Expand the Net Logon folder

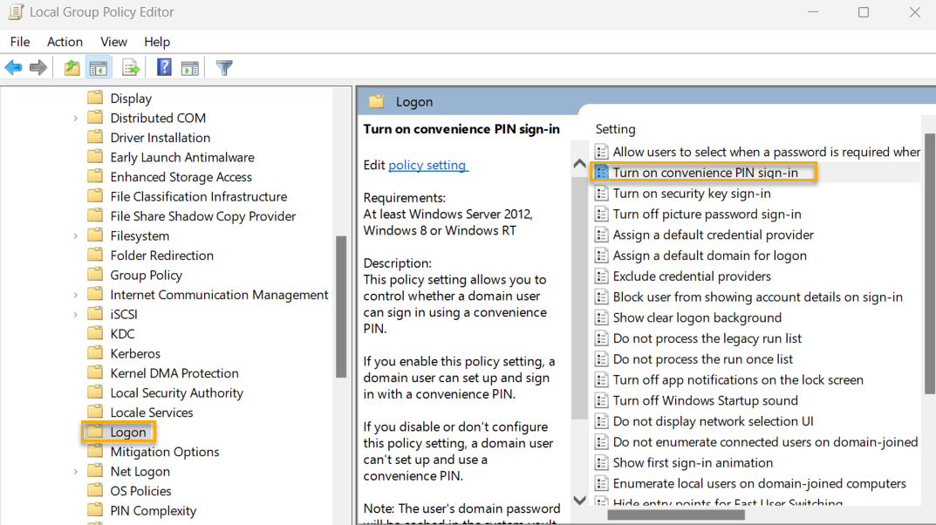tap(76, 472)
